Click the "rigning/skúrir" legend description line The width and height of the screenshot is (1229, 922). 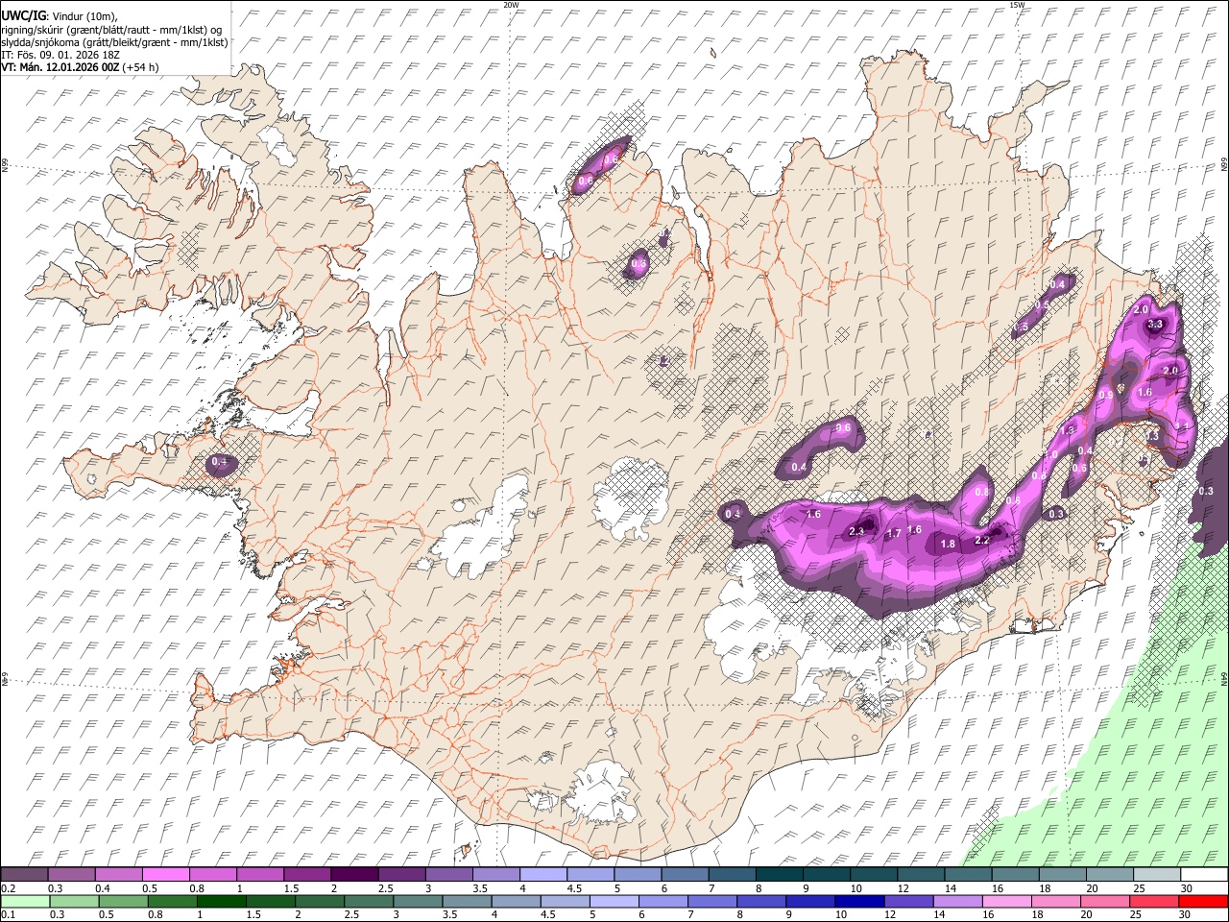(x=111, y=29)
